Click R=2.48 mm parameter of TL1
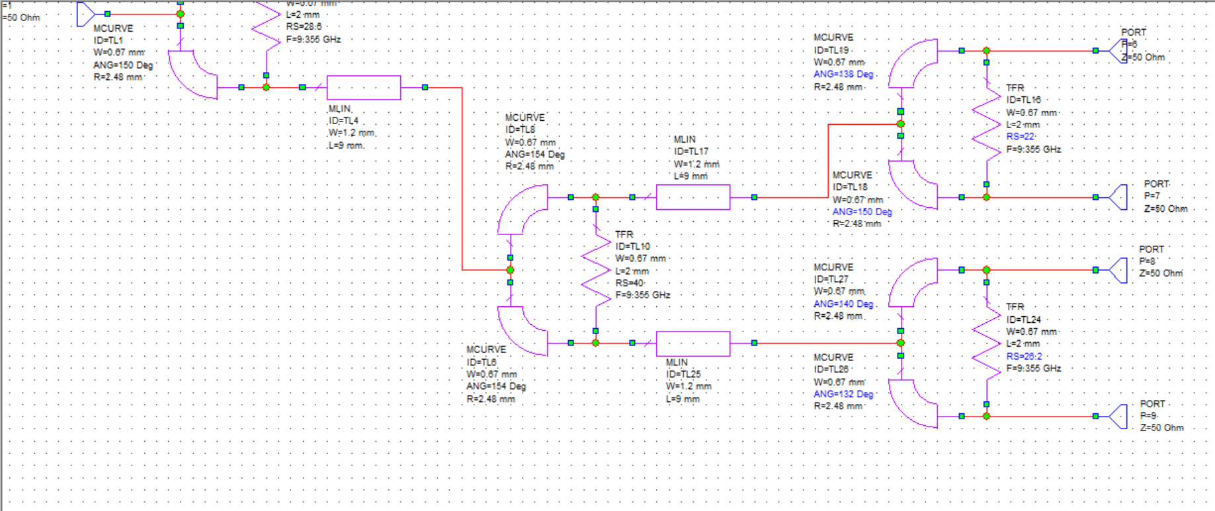The height and width of the screenshot is (511, 1215). click(x=118, y=77)
